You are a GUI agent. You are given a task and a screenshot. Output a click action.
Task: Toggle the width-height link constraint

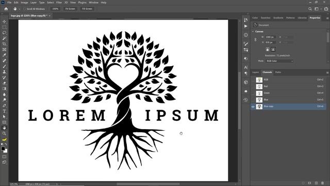(255, 40)
